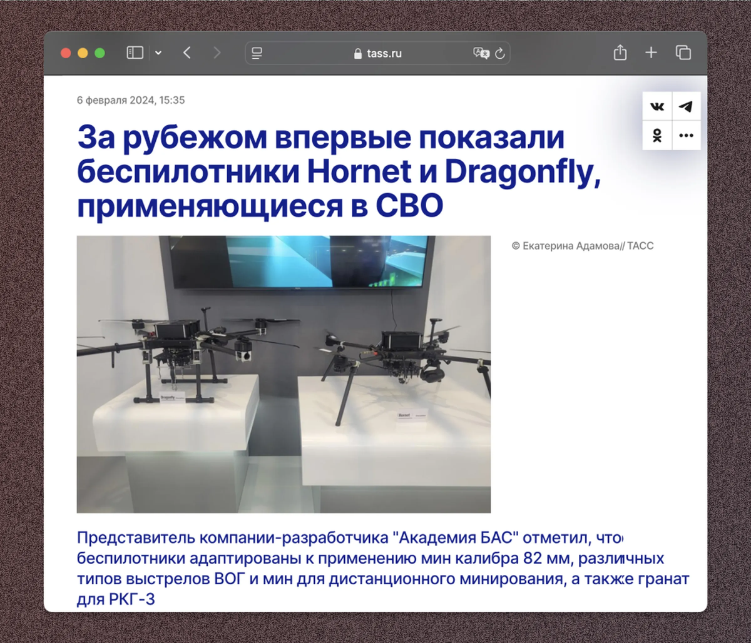751x643 pixels.
Task: Reload the tass.ru page
Action: (x=499, y=53)
